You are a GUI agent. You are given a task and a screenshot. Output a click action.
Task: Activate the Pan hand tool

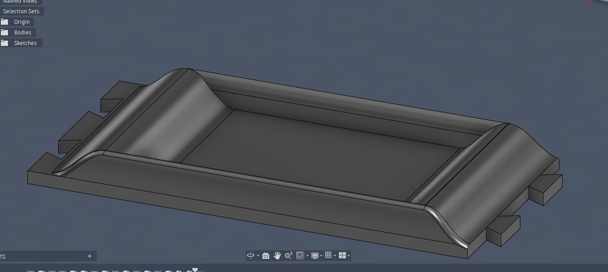277,255
